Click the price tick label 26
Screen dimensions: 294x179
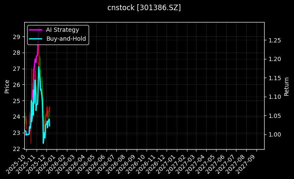[x=16, y=85]
